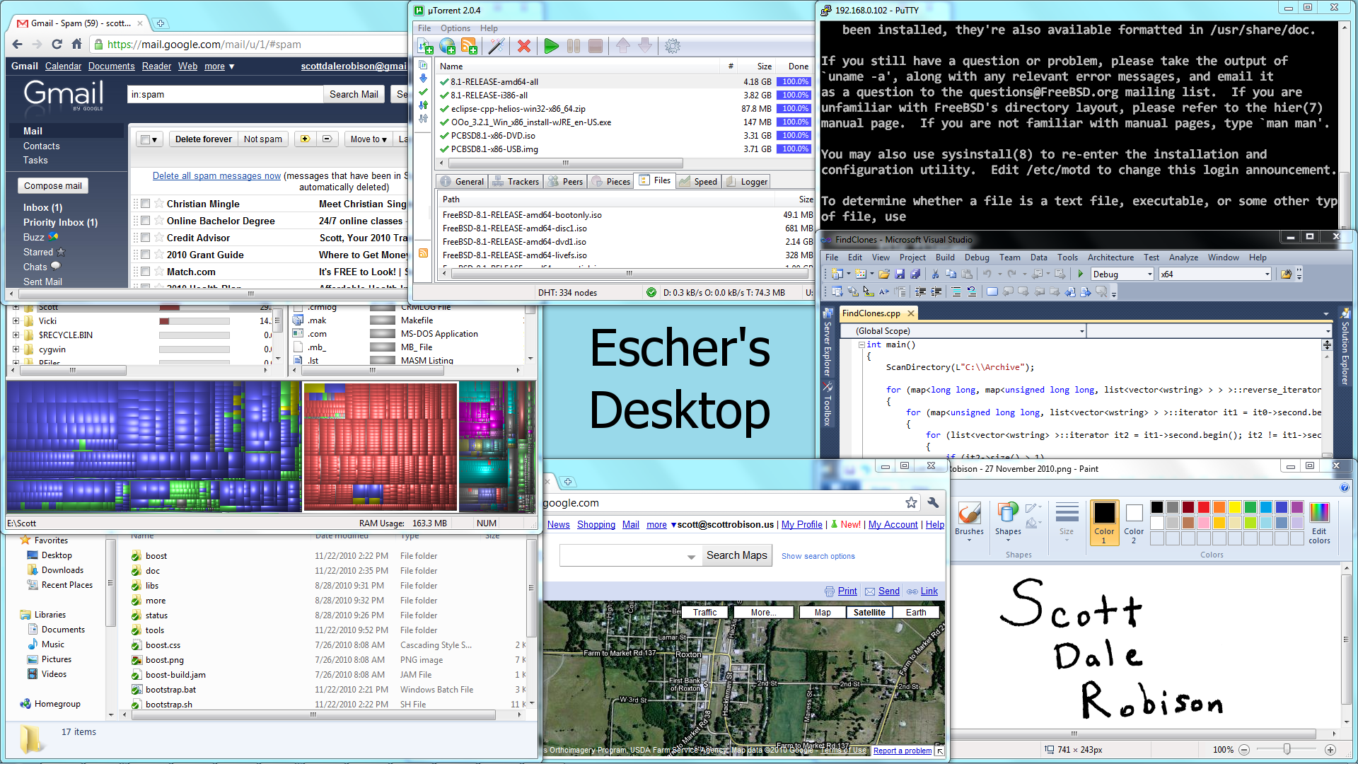
Task: Open Build menu in Visual Studio
Action: [x=945, y=257]
